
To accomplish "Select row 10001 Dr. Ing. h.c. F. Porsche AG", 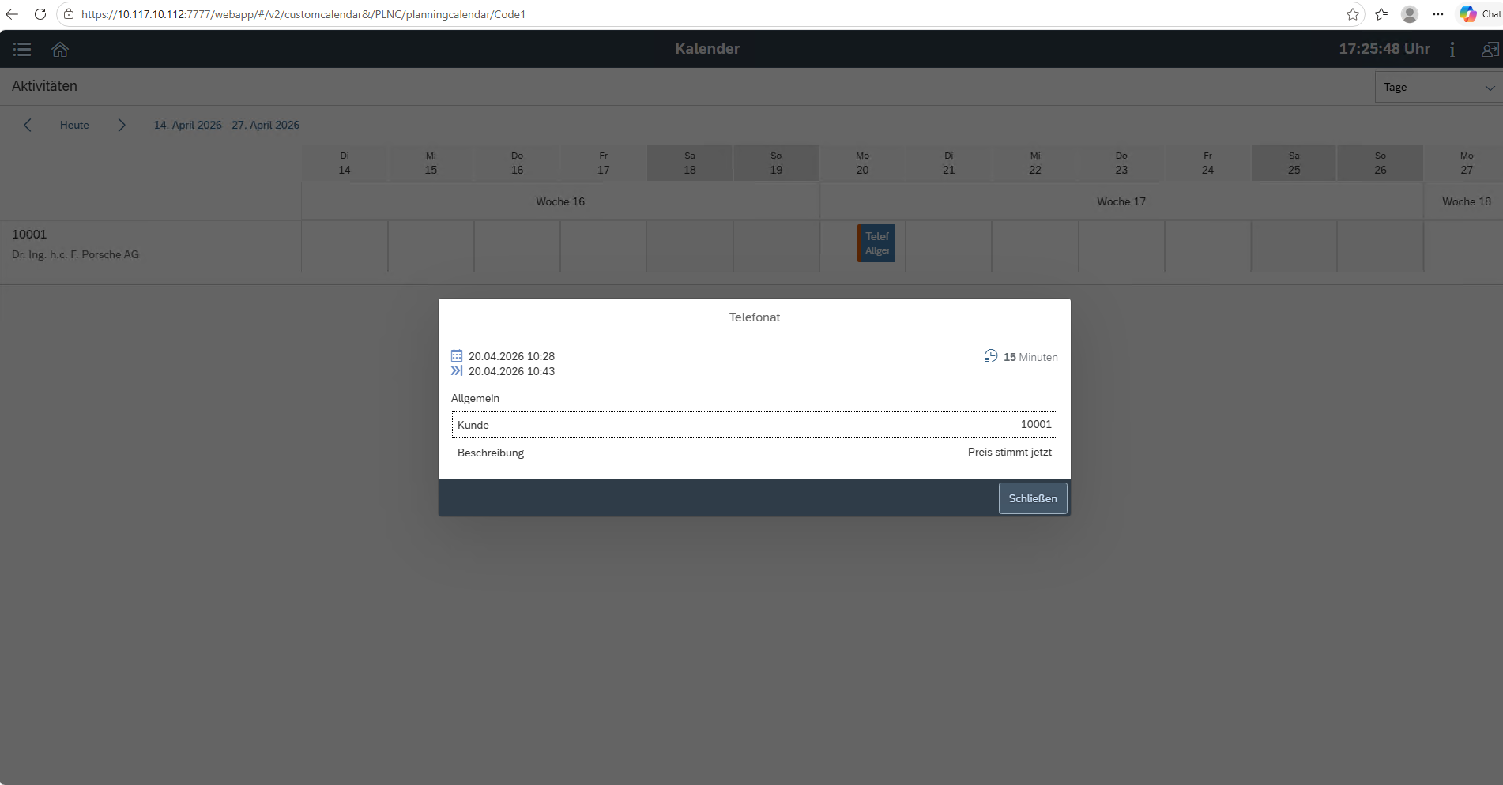I will [150, 246].
